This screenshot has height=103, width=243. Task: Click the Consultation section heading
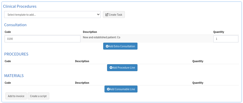coord(15,25)
